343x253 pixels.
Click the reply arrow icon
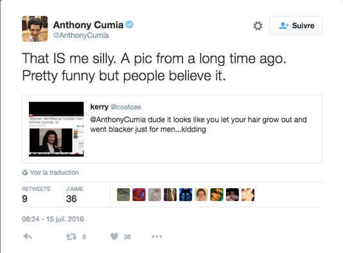click(28, 236)
